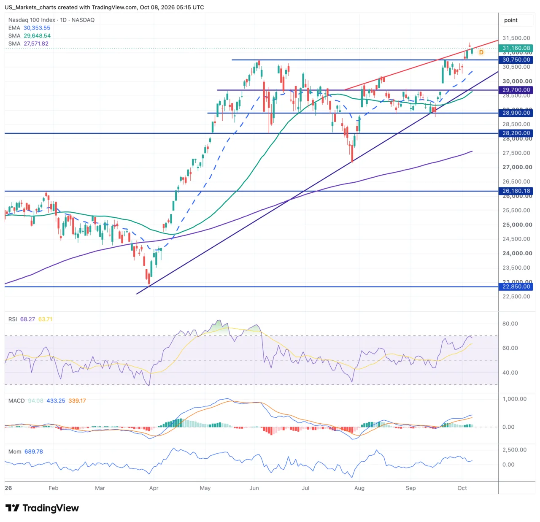Click the Oct date on time axis
Viewport: 540px width, 522px height.
click(462, 488)
